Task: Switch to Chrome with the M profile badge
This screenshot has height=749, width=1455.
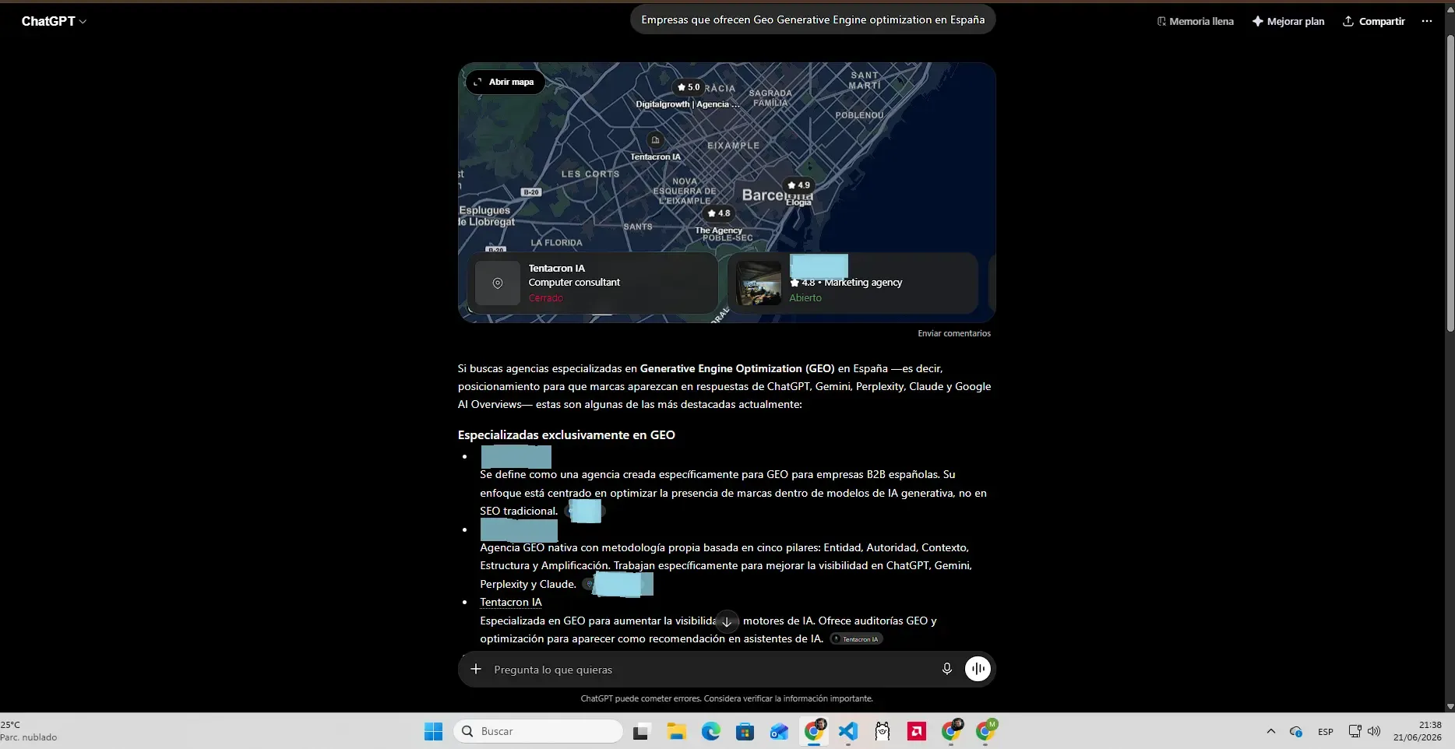Action: coord(986,731)
